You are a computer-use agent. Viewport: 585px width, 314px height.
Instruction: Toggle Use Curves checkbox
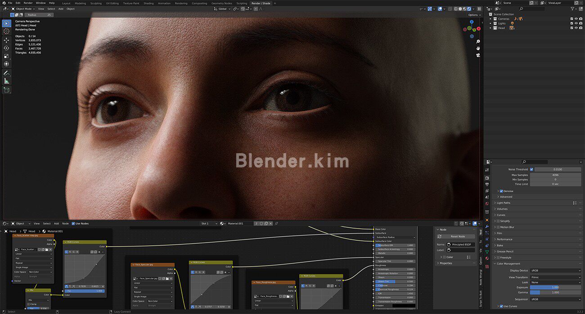click(x=501, y=306)
